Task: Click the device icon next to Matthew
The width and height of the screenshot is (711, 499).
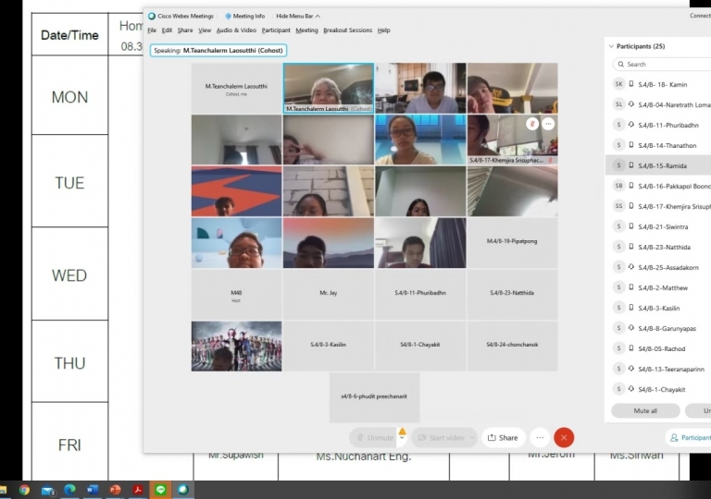Action: 630,287
